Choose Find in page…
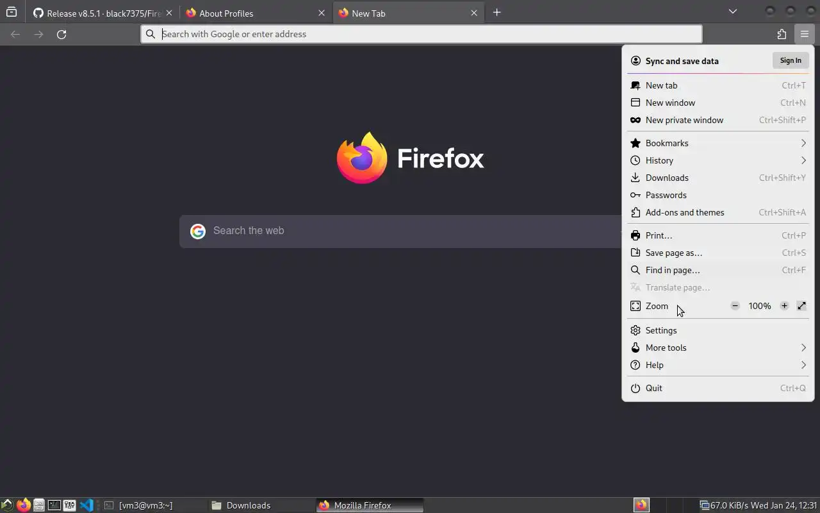This screenshot has width=820, height=513. 718,270
